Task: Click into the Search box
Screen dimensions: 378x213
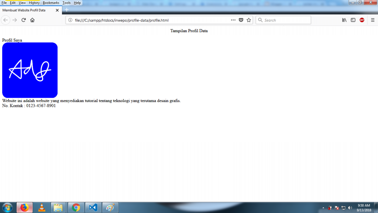Action: [283, 20]
